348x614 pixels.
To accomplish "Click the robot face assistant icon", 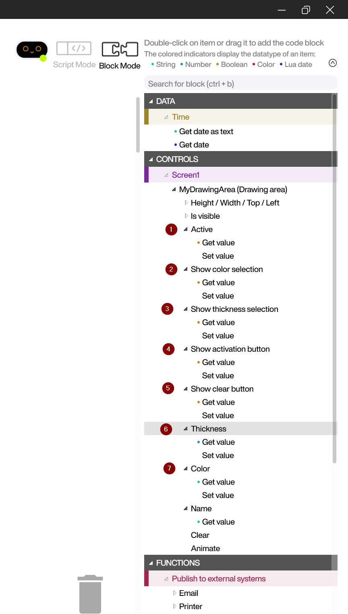I will [x=32, y=50].
